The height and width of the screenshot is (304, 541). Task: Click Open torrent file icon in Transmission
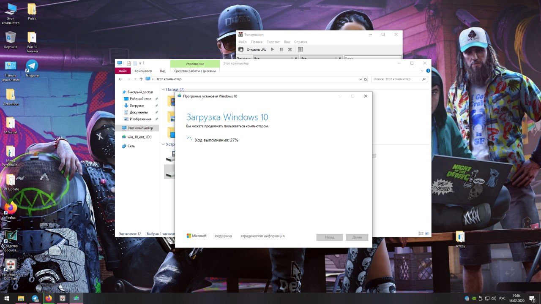(x=241, y=49)
